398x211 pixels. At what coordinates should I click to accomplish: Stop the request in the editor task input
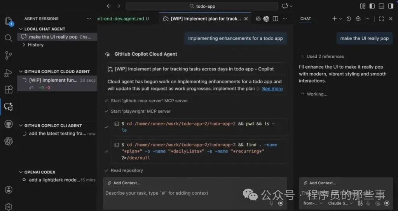point(281,203)
